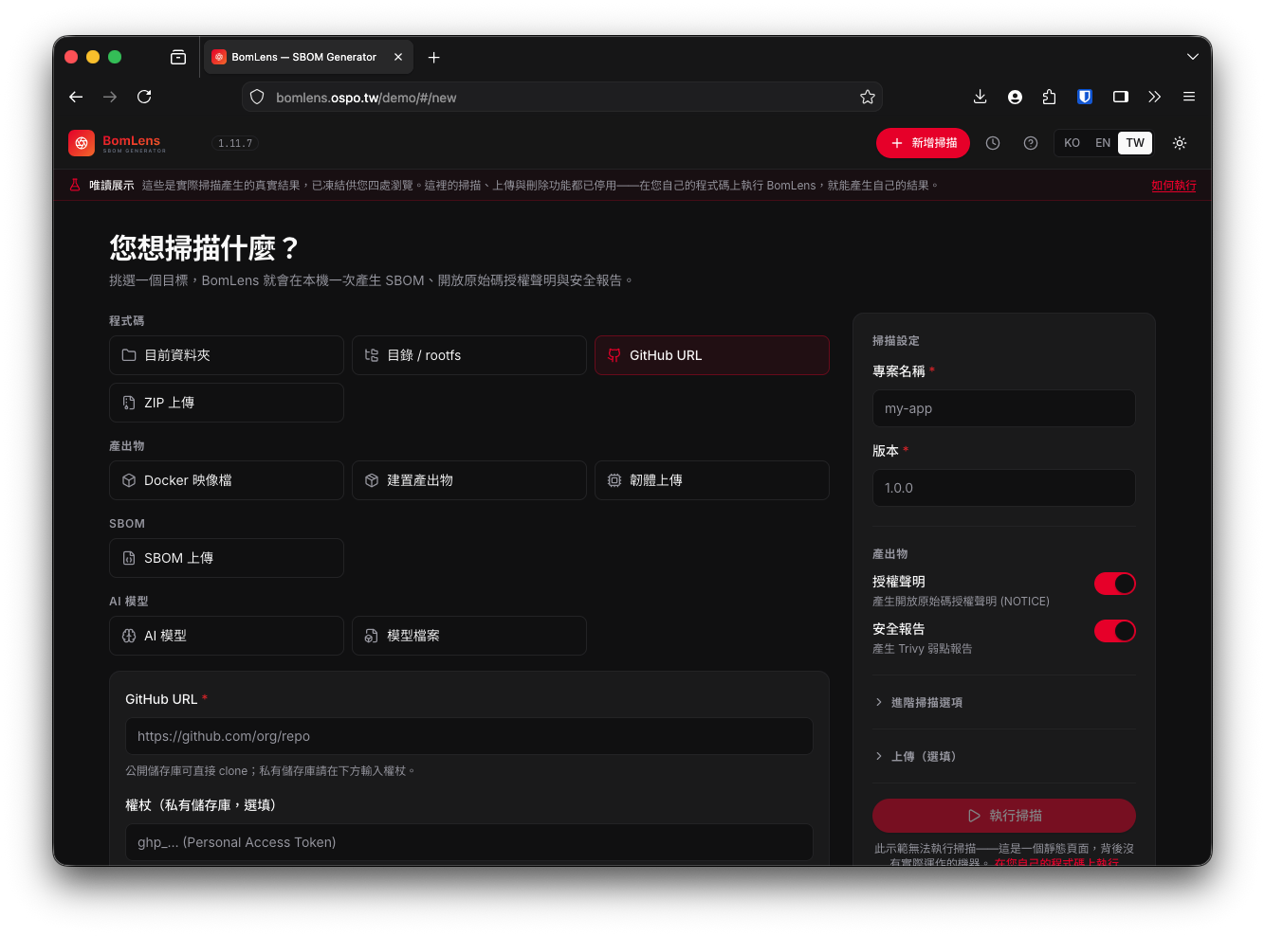Image resolution: width=1265 pixels, height=936 pixels.
Task: Switch theme with the sun icon
Action: coord(1180,143)
